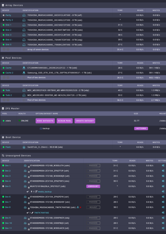Click the download icon beside Dev 8 (sdn)
This screenshot has width=166, height=234.
78,207
